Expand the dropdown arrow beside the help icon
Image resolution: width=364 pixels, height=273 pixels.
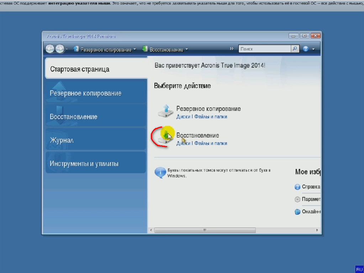click(x=313, y=49)
